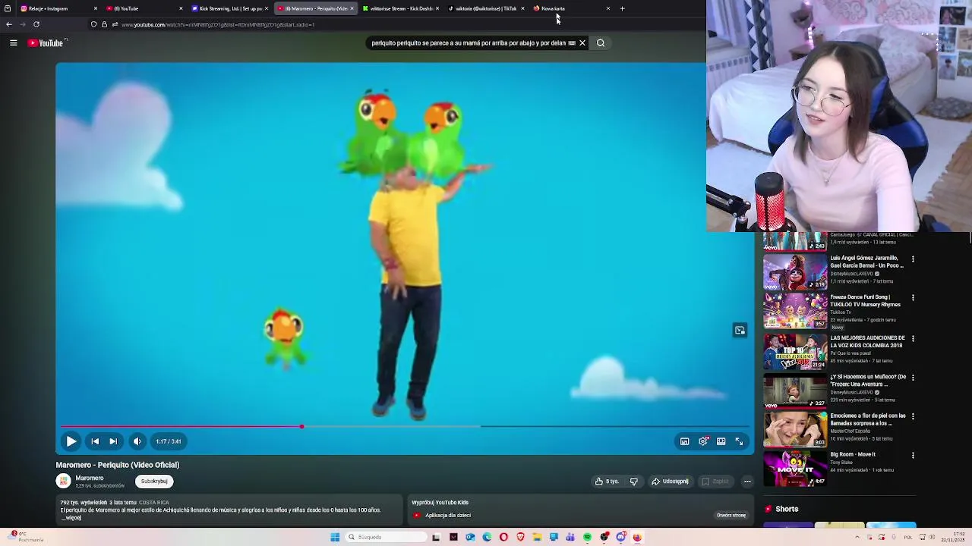Skip to the previous video
Viewport: 972px width, 546px height.
(x=95, y=441)
